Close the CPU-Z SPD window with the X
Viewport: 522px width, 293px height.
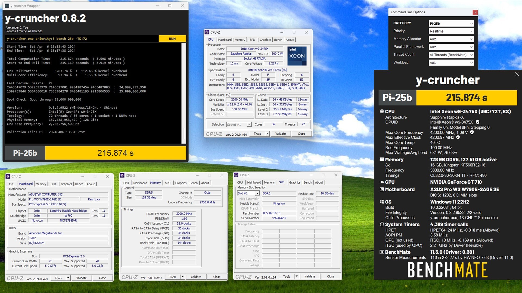point(336,175)
